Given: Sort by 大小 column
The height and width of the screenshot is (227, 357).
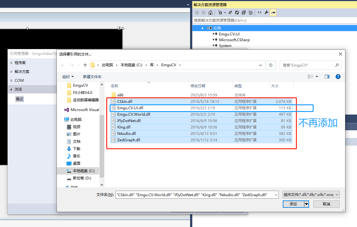Looking at the screenshot, I should [275, 86].
